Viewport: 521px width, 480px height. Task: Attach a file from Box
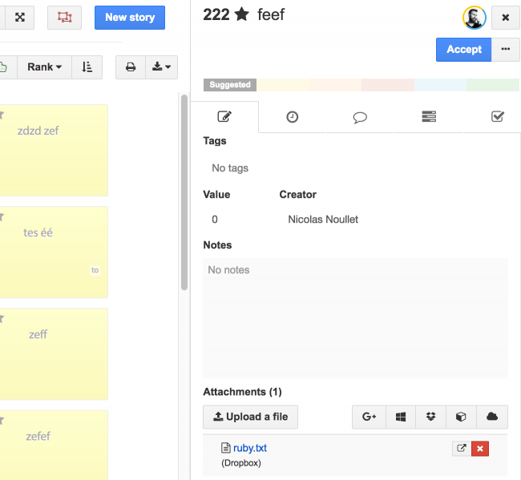pos(462,417)
